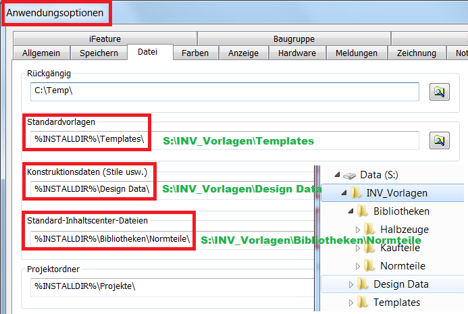Browse for the Rückgängig folder
Viewport: 468px width, 314px height.
pos(440,92)
